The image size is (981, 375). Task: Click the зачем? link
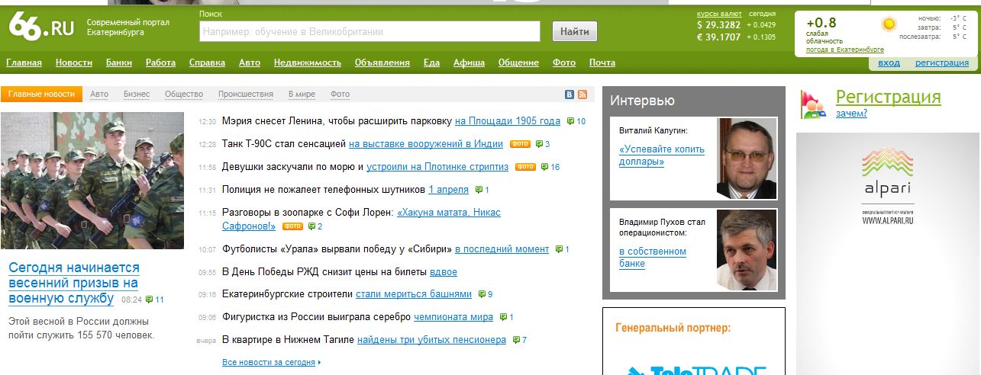point(851,114)
